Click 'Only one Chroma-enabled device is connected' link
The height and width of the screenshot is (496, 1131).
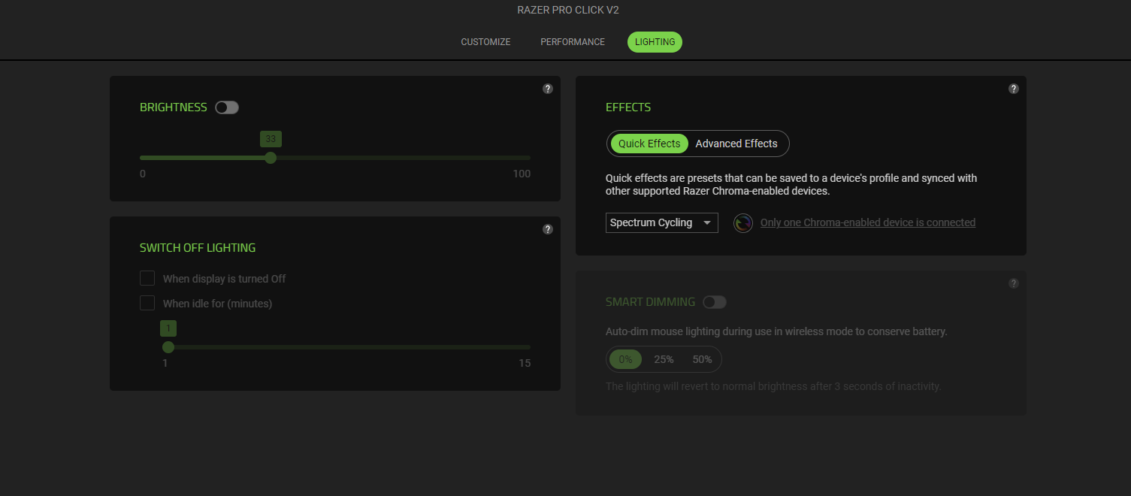pos(868,222)
